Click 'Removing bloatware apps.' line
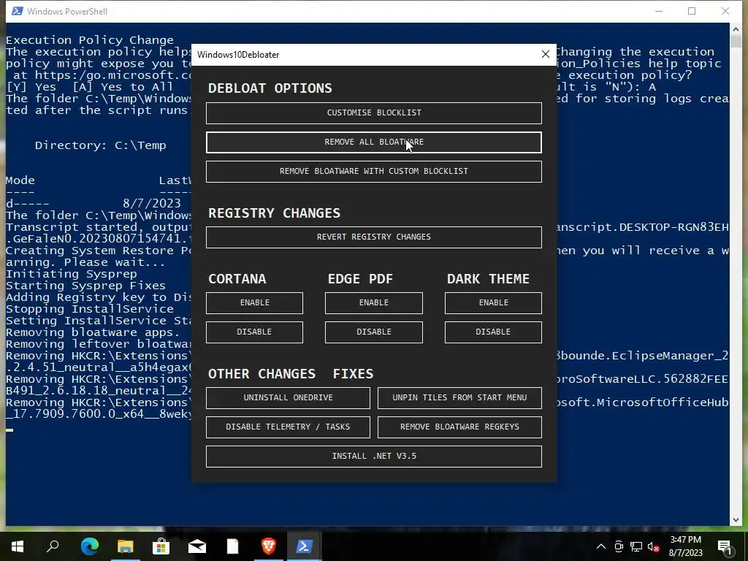 (93, 332)
